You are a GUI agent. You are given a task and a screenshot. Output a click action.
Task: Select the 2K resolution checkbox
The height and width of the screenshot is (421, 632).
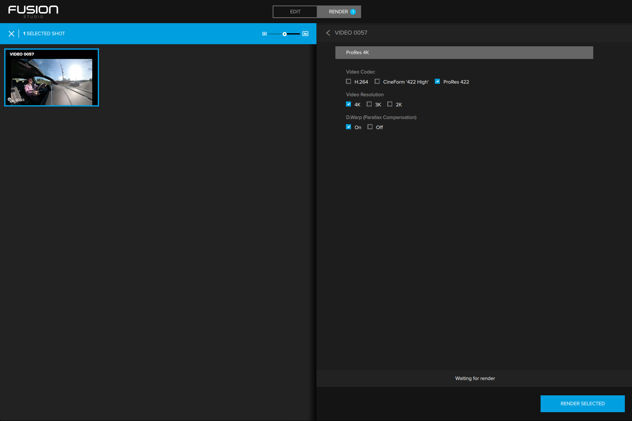point(390,104)
